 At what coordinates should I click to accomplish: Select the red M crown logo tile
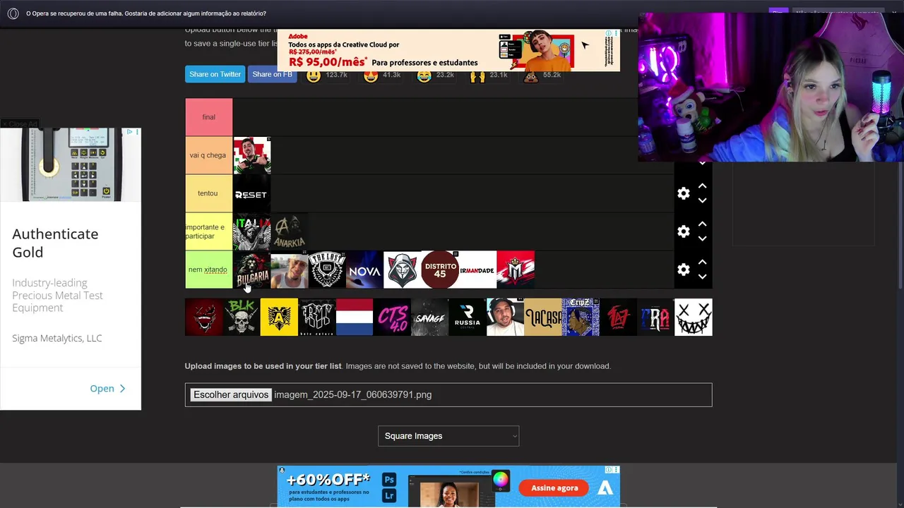pyautogui.click(x=516, y=270)
